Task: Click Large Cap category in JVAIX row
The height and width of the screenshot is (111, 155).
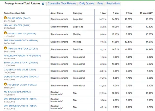Action: pyautogui.click(x=78, y=27)
